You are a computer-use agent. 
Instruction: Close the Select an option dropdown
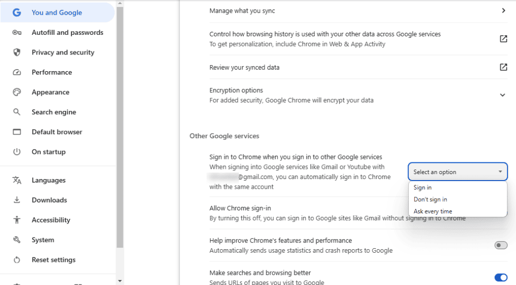point(458,172)
